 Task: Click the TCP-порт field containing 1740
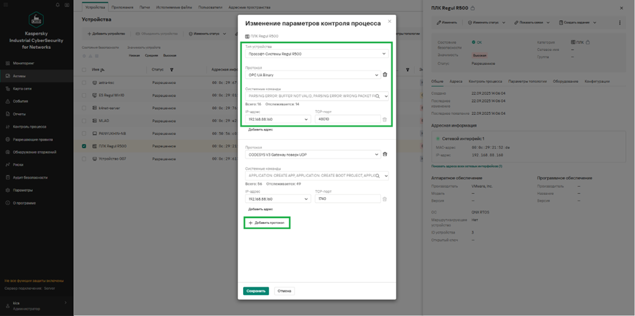348,199
